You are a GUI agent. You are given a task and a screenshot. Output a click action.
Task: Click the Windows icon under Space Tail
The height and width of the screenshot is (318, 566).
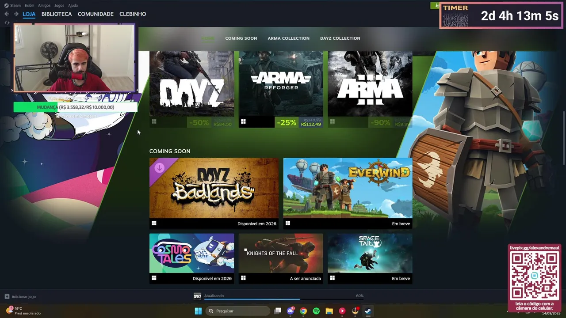[x=333, y=278]
